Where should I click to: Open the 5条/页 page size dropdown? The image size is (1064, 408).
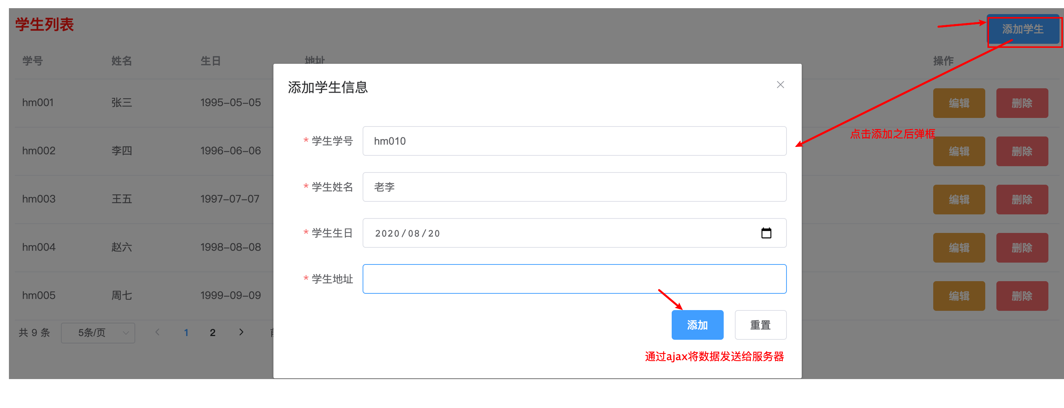[x=98, y=332]
